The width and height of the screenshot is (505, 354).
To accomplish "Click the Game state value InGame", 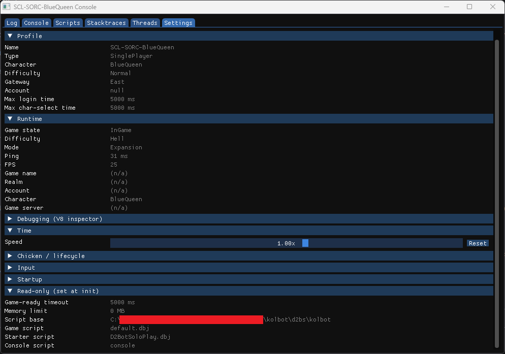I will point(121,130).
